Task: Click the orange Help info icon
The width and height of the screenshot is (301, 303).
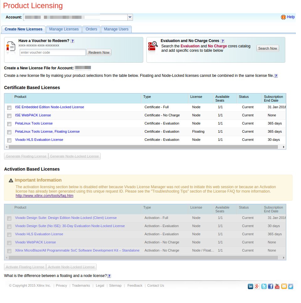Action: click(283, 17)
